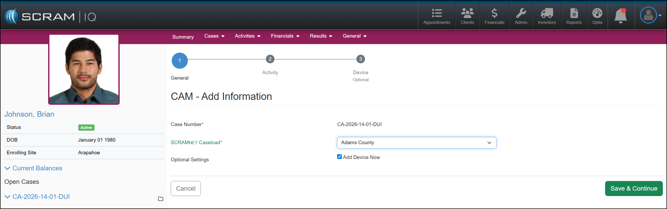This screenshot has height=209, width=667.
Task: Open the Cases menu
Action: point(214,36)
